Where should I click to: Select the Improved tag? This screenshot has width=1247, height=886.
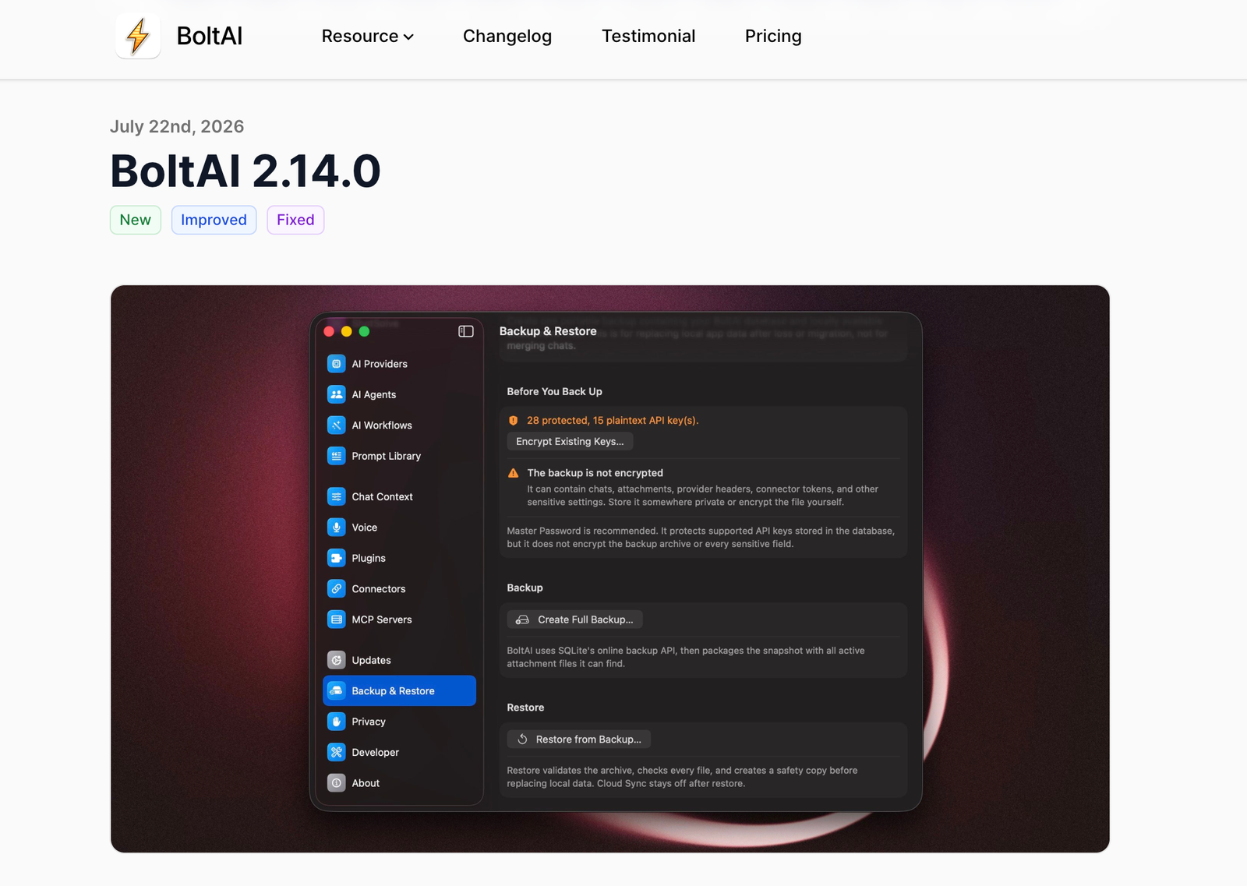click(214, 220)
